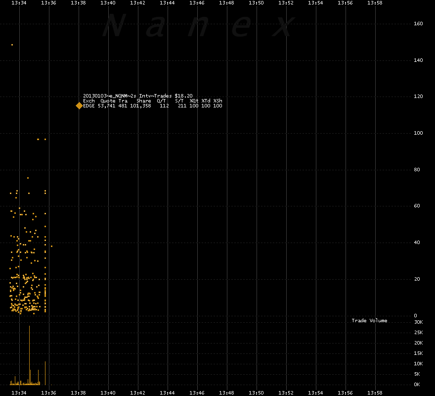Click the isolated trade dot near price 150

pyautogui.click(x=12, y=45)
